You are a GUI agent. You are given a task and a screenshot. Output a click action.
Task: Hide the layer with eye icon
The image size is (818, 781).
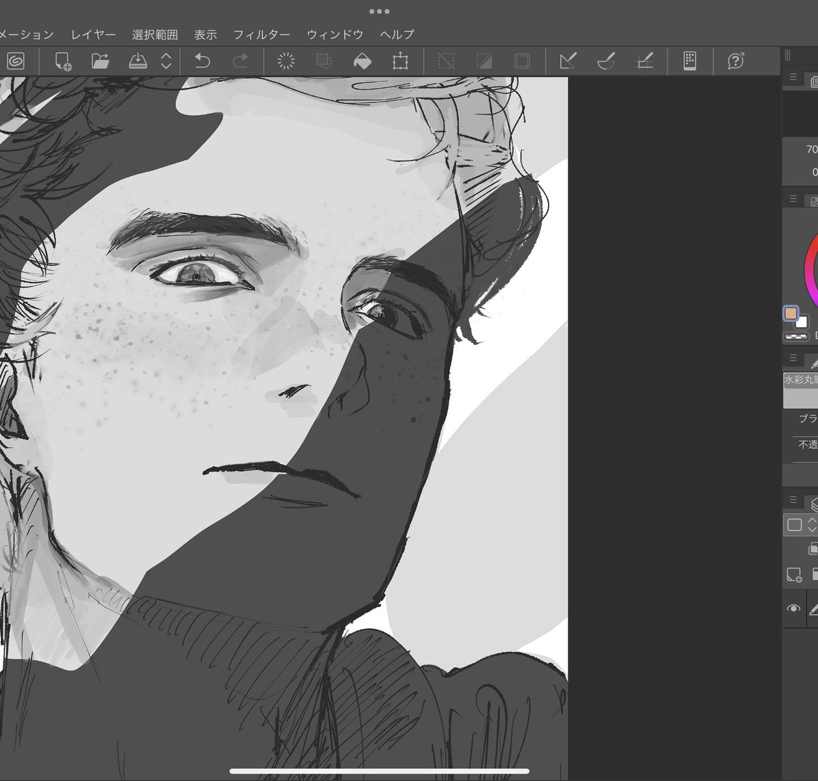793,609
